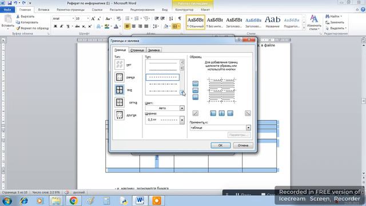Open the Макет table tools tab
The width and height of the screenshot is (366, 206).
205,10
